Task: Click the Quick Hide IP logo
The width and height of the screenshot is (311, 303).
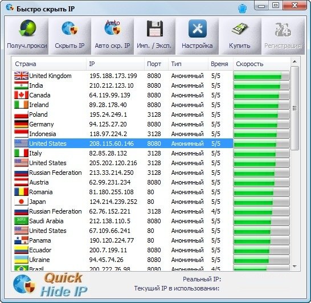Action: coord(50,285)
